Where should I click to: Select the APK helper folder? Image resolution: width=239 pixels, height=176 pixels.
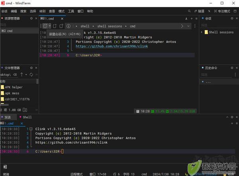coord(12,87)
